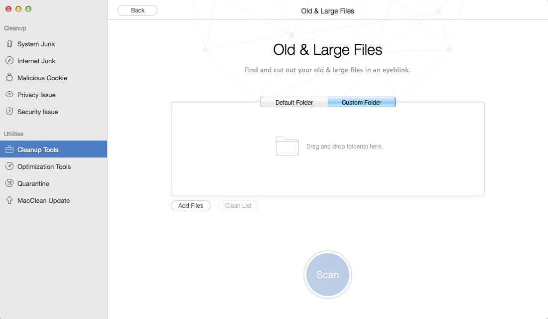The width and height of the screenshot is (548, 319).
Task: Open System Junk in the sidebar
Action: click(53, 44)
